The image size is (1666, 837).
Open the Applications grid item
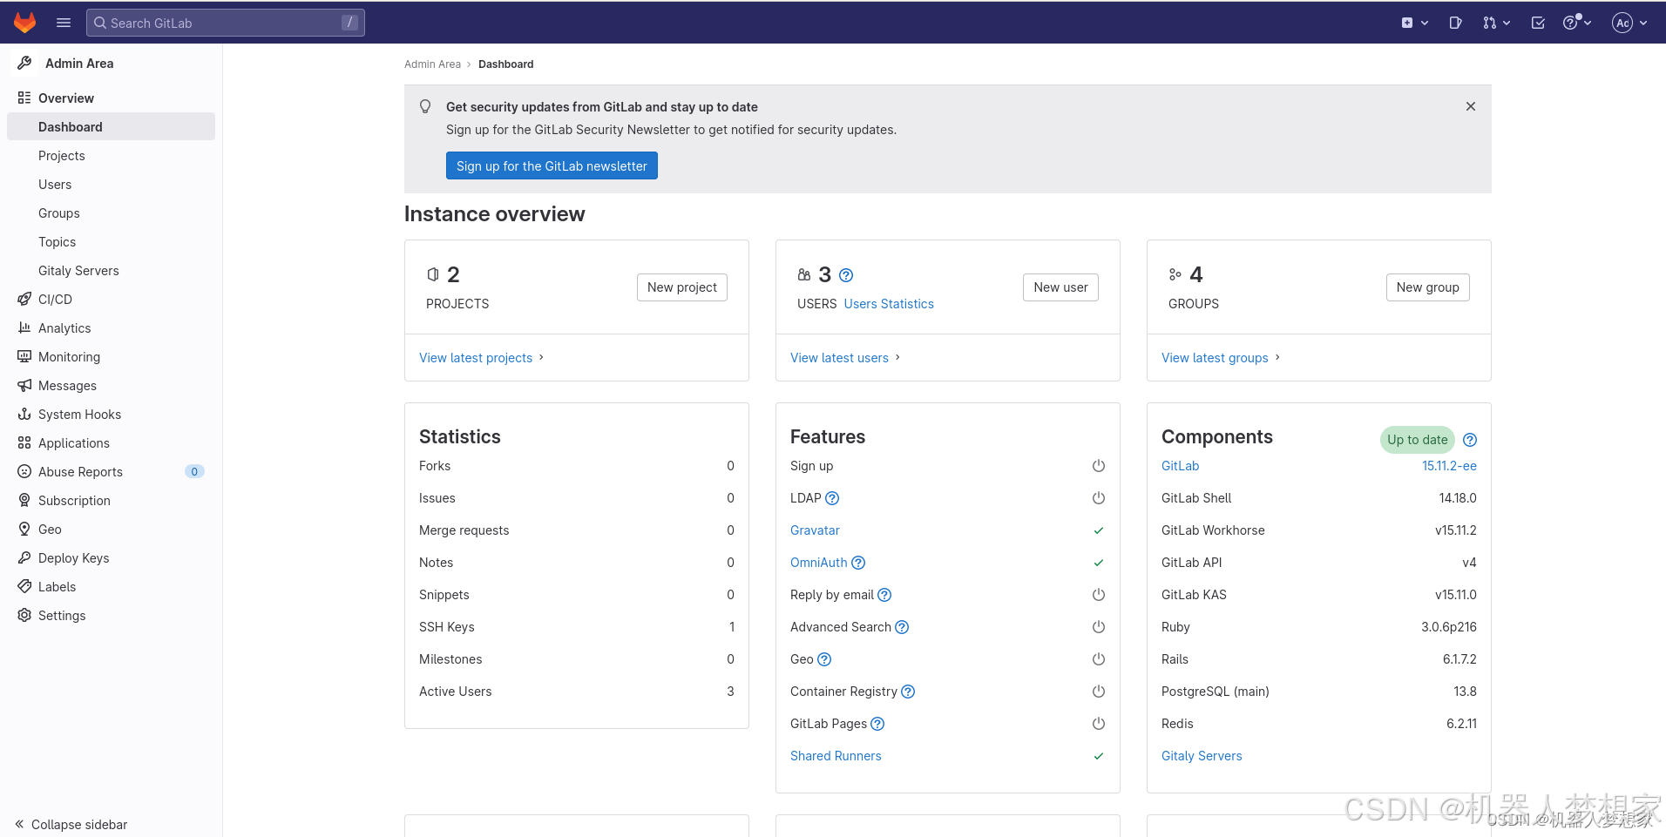tap(111, 443)
